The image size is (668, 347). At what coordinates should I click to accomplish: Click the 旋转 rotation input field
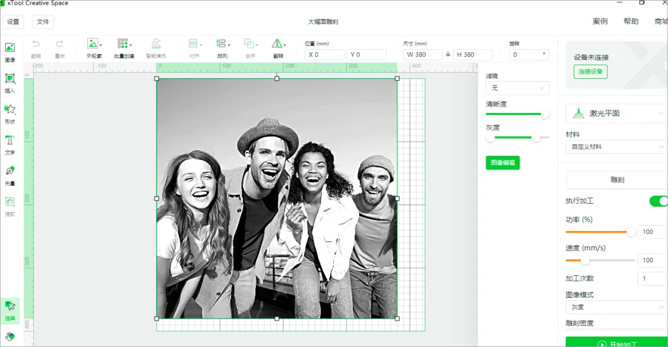tap(529, 54)
